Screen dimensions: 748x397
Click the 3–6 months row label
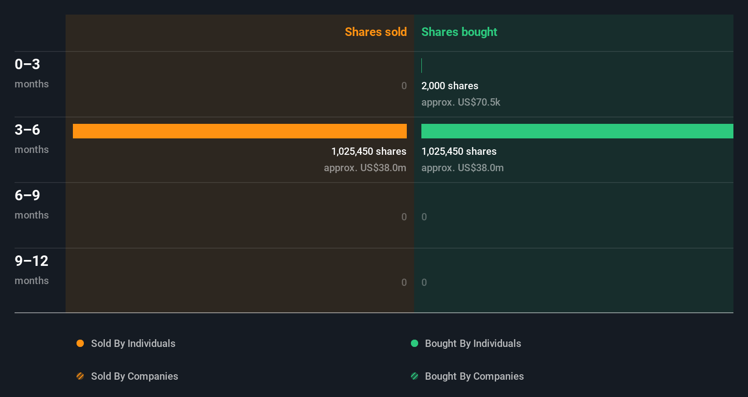tap(31, 138)
